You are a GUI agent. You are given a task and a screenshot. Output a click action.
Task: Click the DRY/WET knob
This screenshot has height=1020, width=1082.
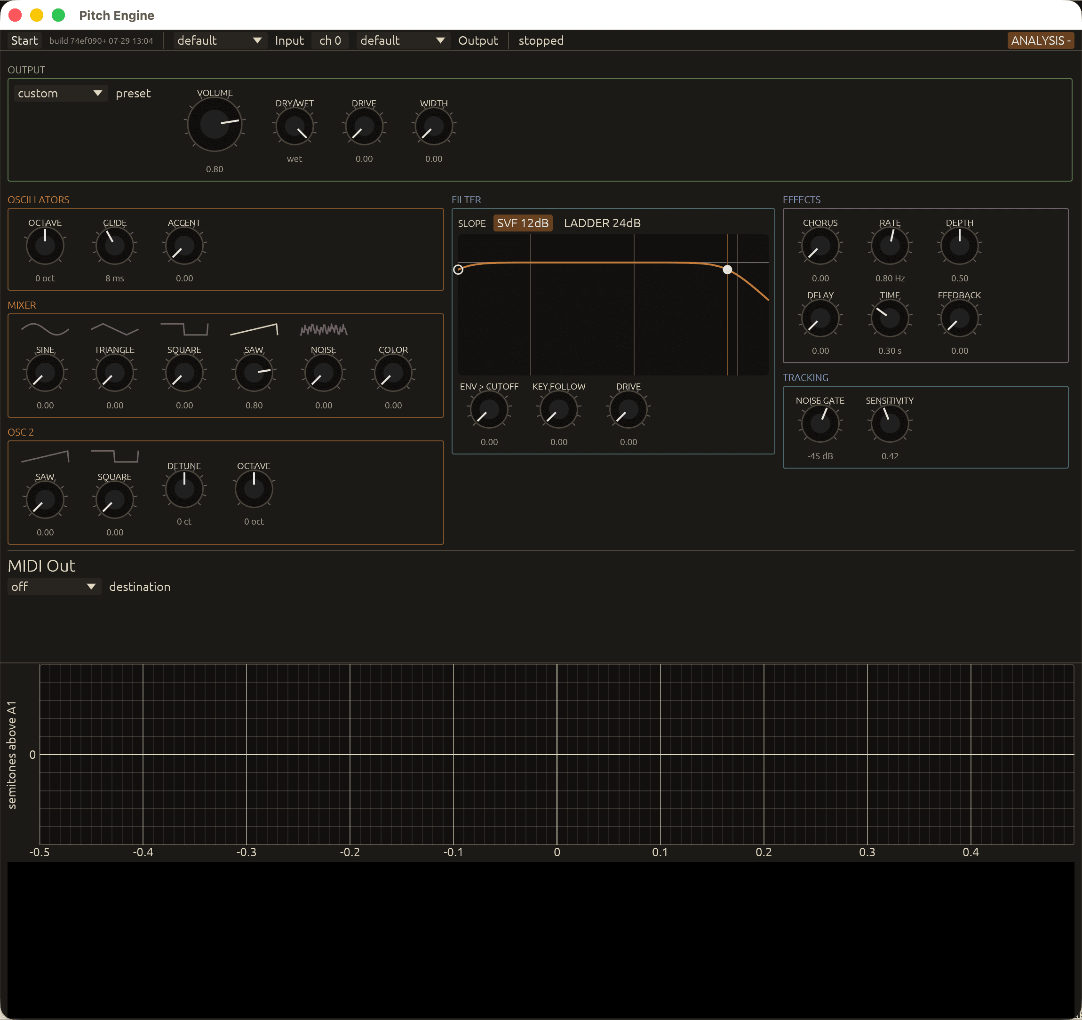click(294, 126)
